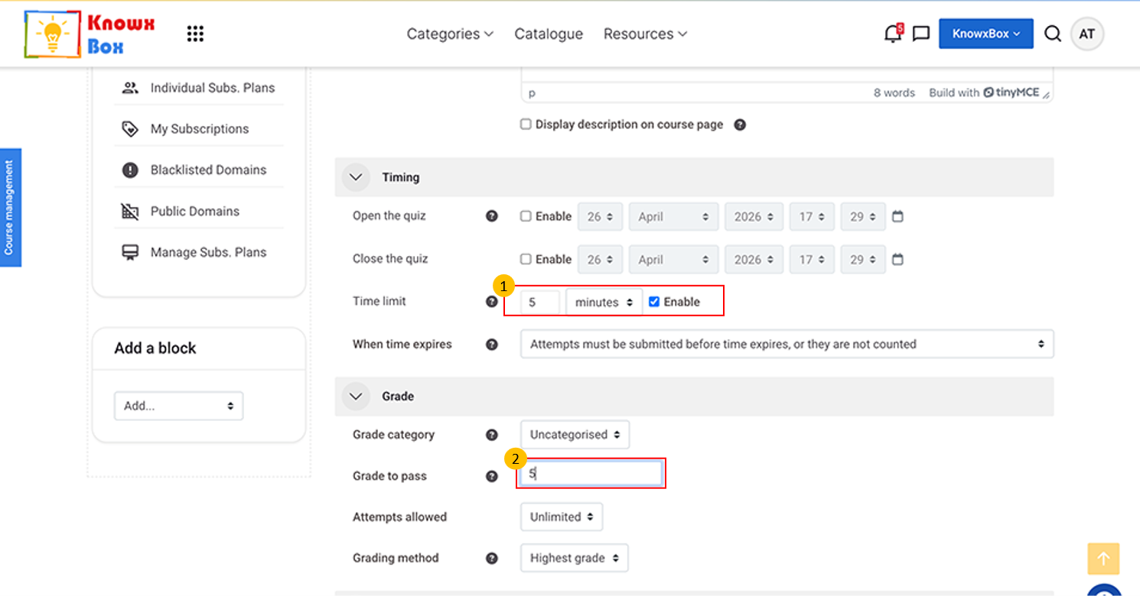The height and width of the screenshot is (596, 1140).
Task: Open the Add a block Add... dropdown
Action: pos(179,407)
